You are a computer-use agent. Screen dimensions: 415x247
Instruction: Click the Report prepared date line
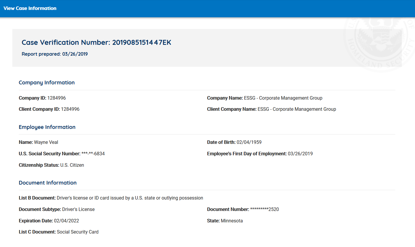pos(55,54)
